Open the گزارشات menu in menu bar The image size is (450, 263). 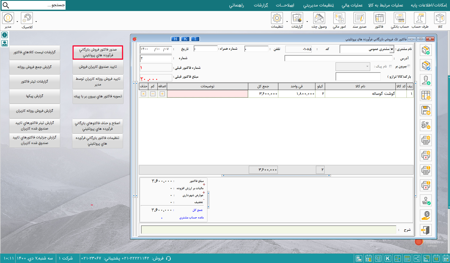click(261, 5)
